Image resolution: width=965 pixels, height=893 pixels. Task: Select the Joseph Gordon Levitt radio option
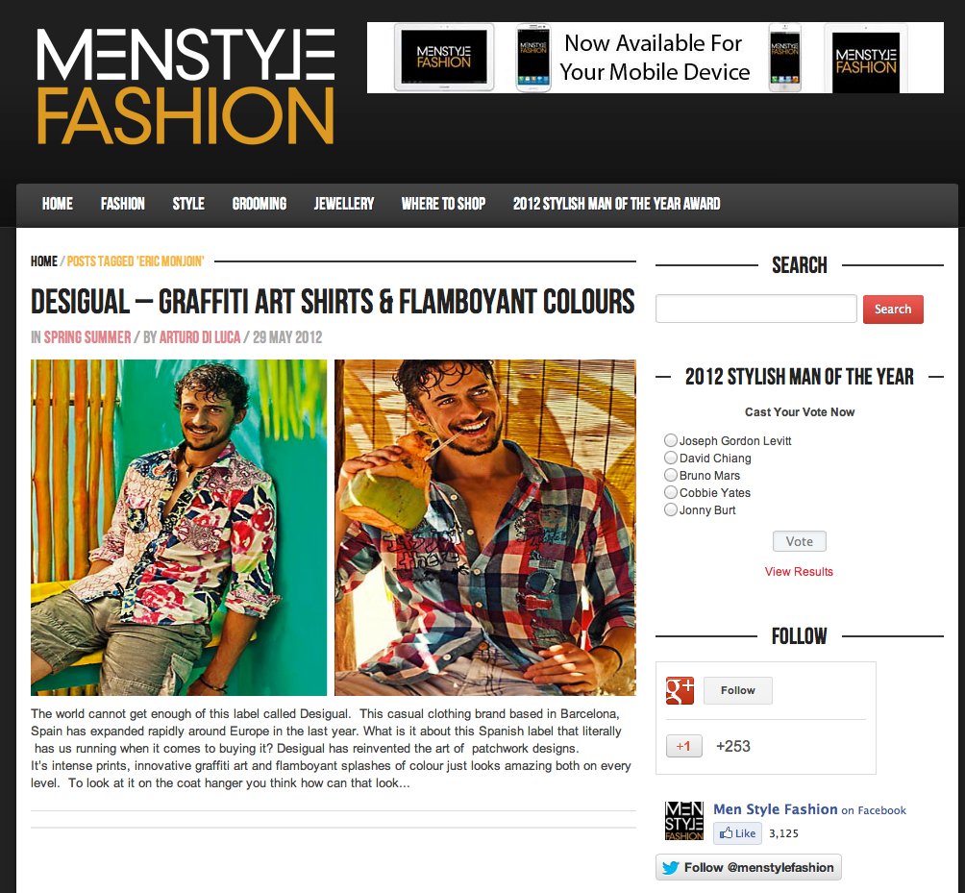[671, 440]
